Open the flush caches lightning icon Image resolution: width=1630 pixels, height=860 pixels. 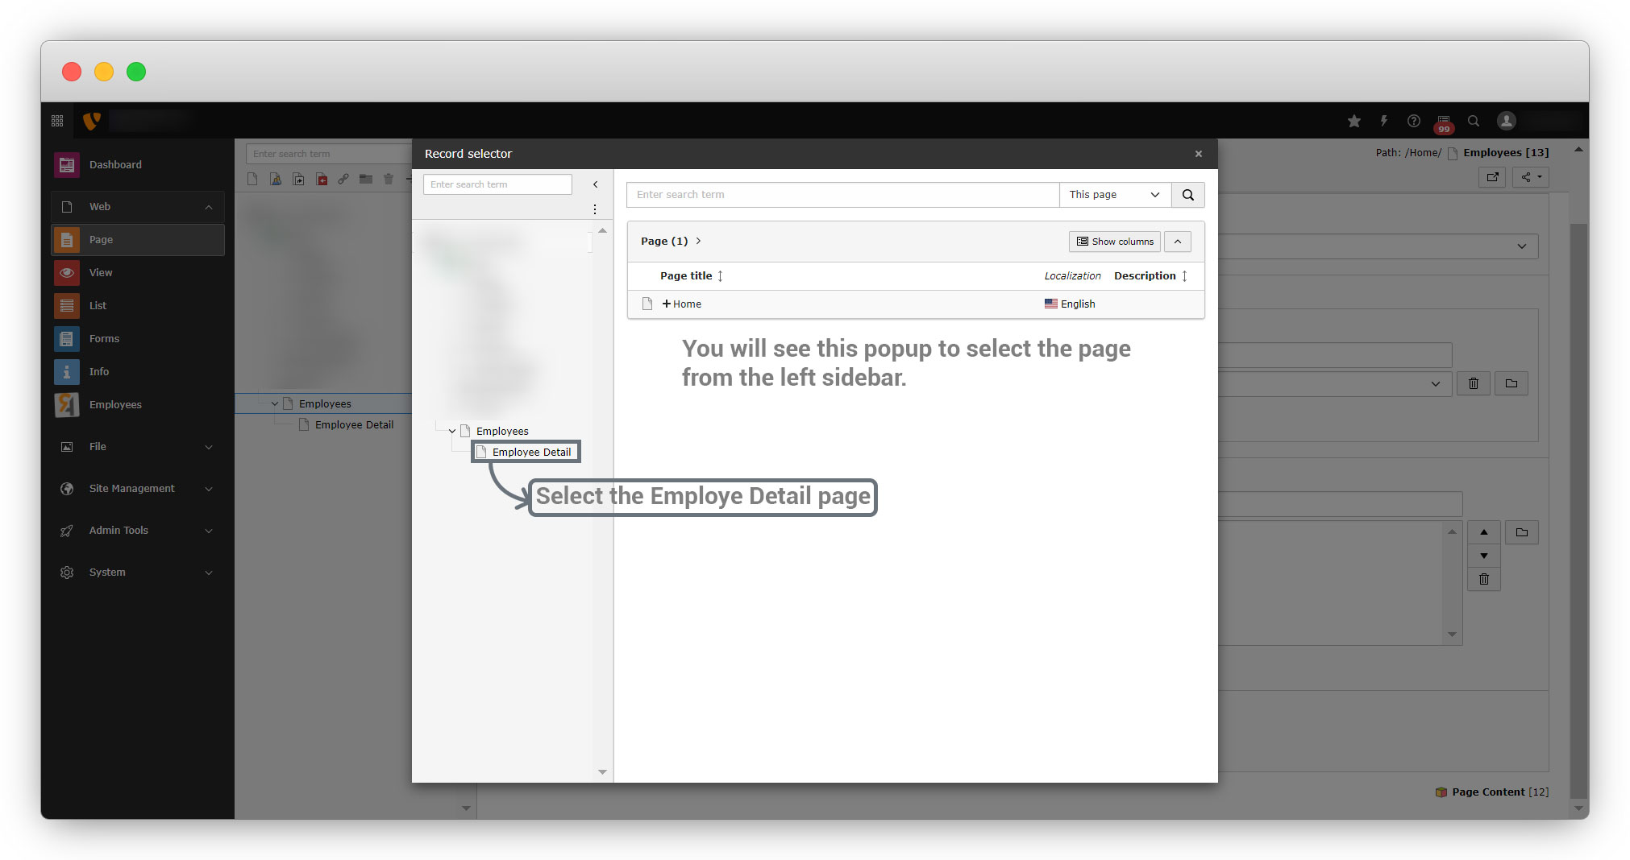(1383, 121)
